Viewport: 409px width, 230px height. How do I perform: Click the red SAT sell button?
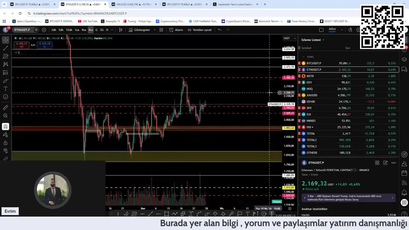(21, 45)
